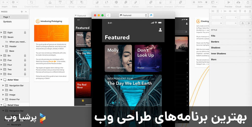Move layer Forward with toolbar icon
The image size is (252, 127).
pos(50,2)
